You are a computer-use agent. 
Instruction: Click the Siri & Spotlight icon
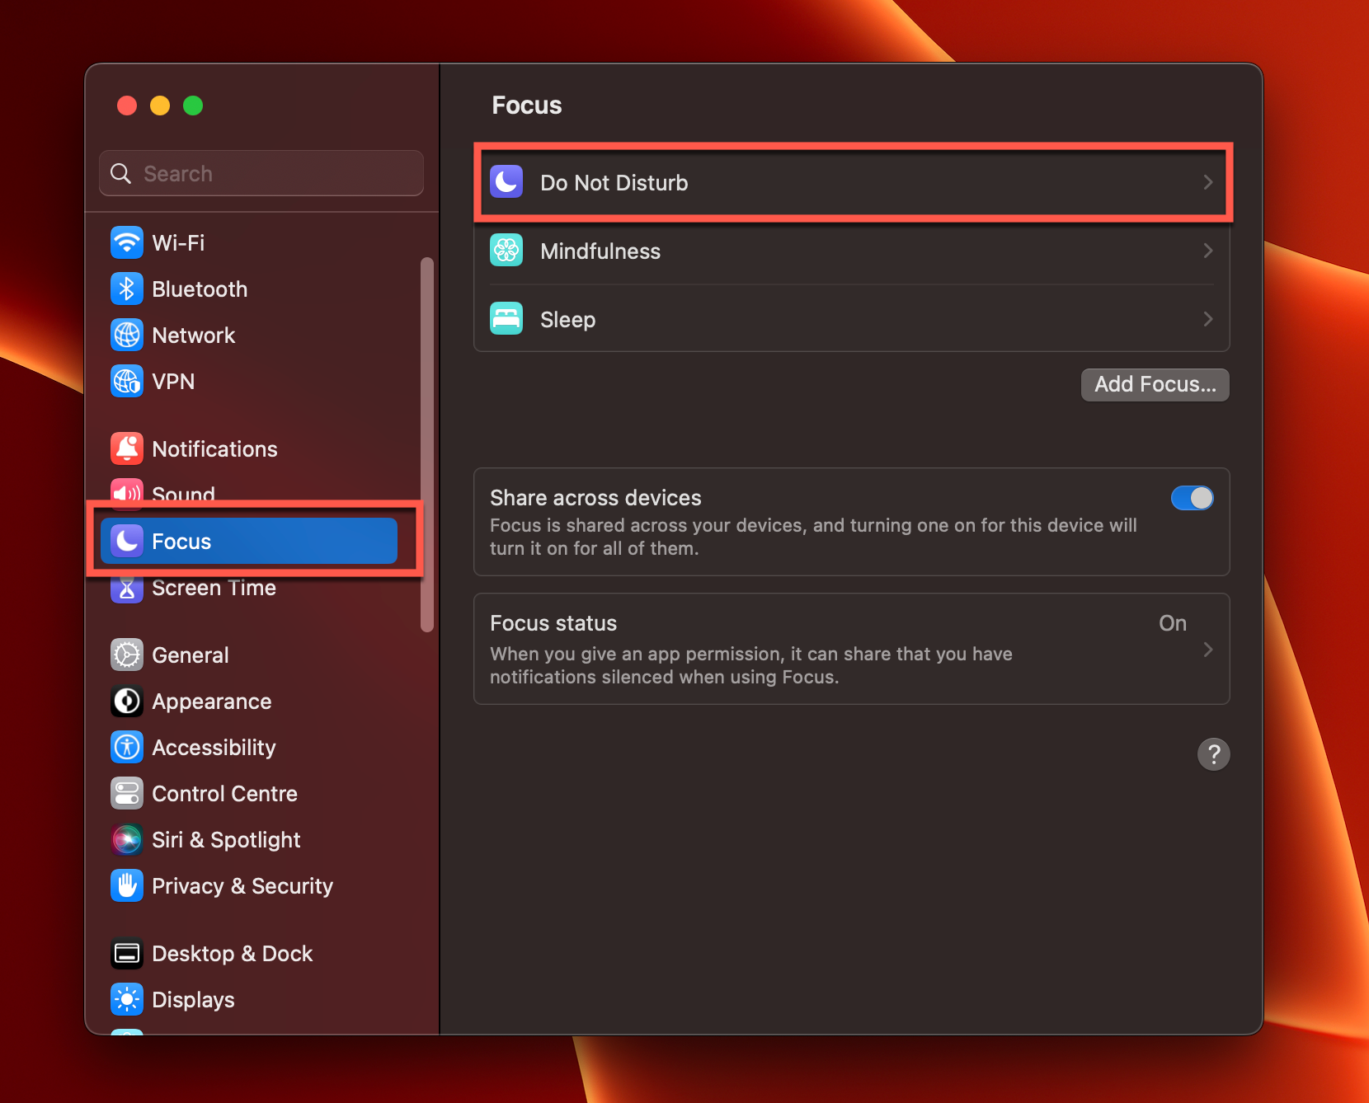click(x=126, y=839)
